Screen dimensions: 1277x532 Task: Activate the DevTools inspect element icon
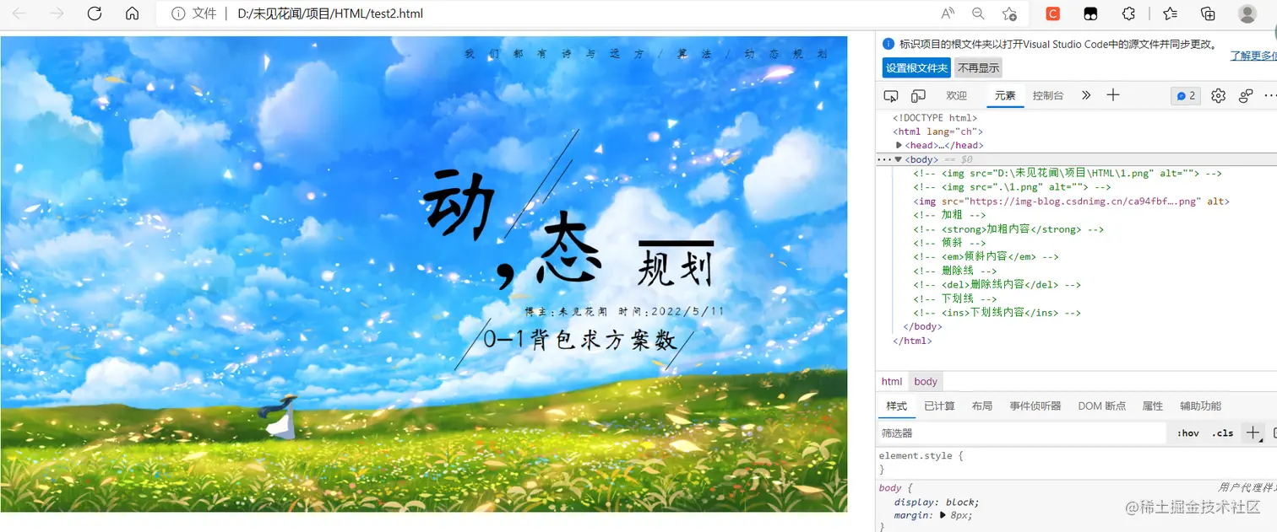click(x=891, y=95)
